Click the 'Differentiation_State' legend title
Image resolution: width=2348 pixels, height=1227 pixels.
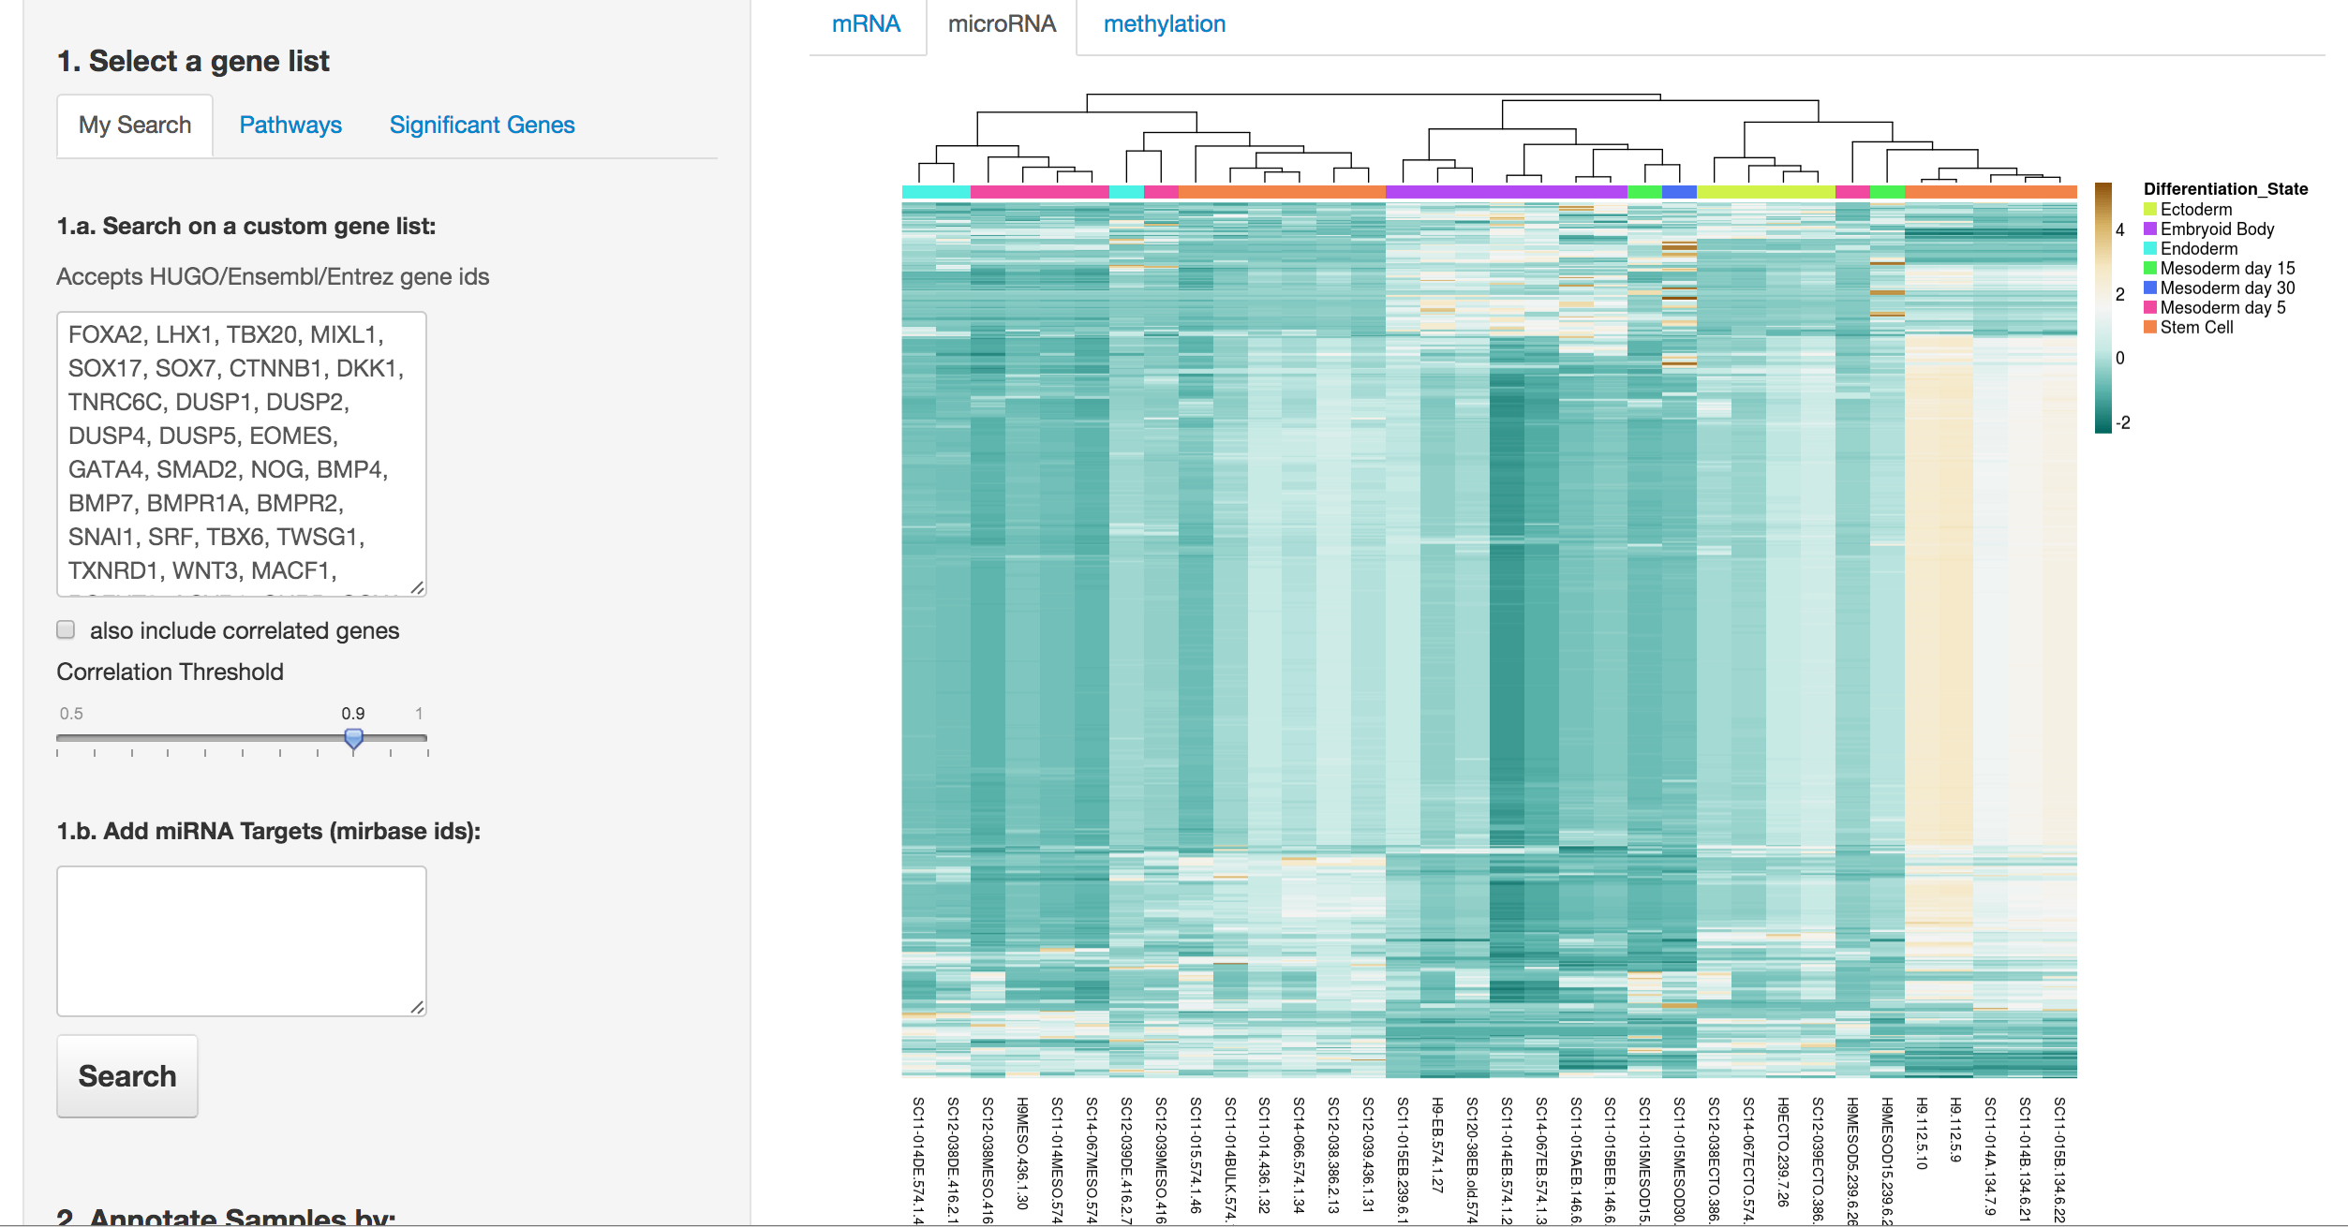(2225, 189)
